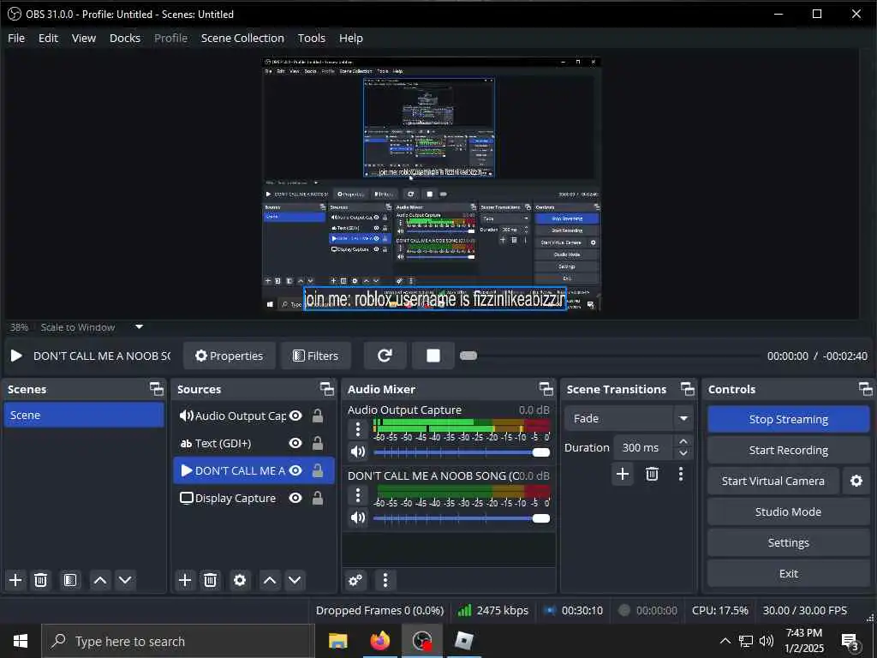
Task: Add a new scene with plus icon
Action: pyautogui.click(x=15, y=580)
